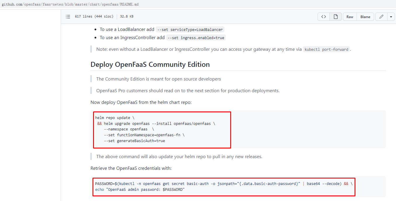Open the Raw file view
The height and width of the screenshot is (201, 396).
pyautogui.click(x=350, y=17)
